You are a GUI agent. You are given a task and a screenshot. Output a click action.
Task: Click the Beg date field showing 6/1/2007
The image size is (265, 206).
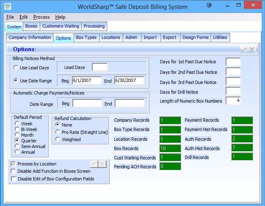click(x=87, y=81)
